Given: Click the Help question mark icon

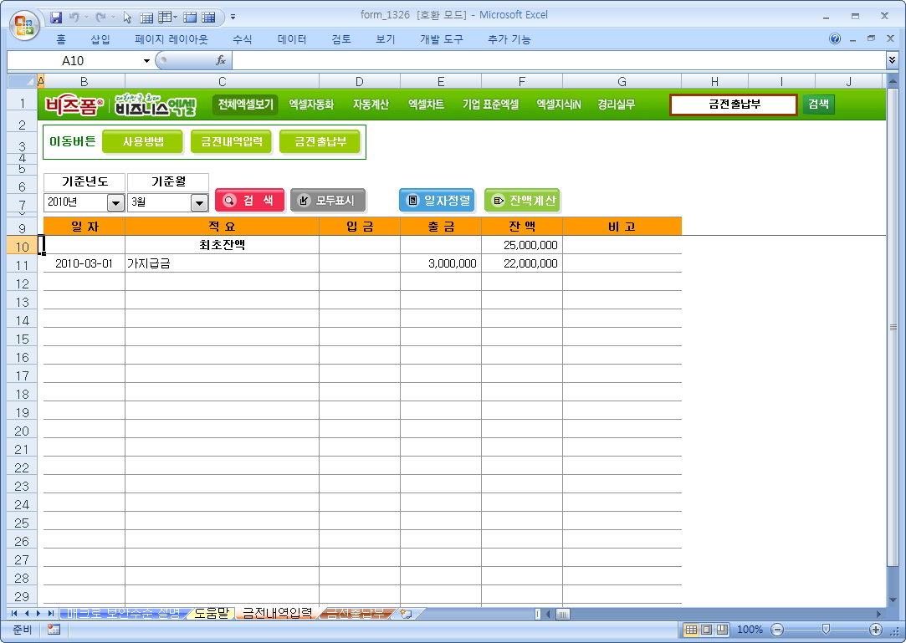Looking at the screenshot, I should point(835,39).
